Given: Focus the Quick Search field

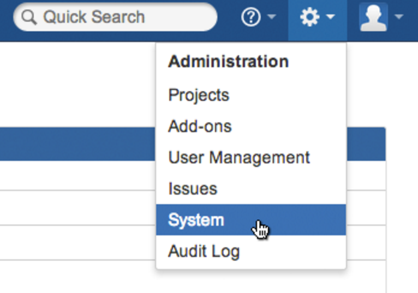Looking at the screenshot, I should [120, 17].
